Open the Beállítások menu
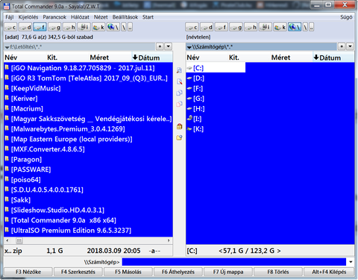The image size is (358, 280). coord(125,17)
